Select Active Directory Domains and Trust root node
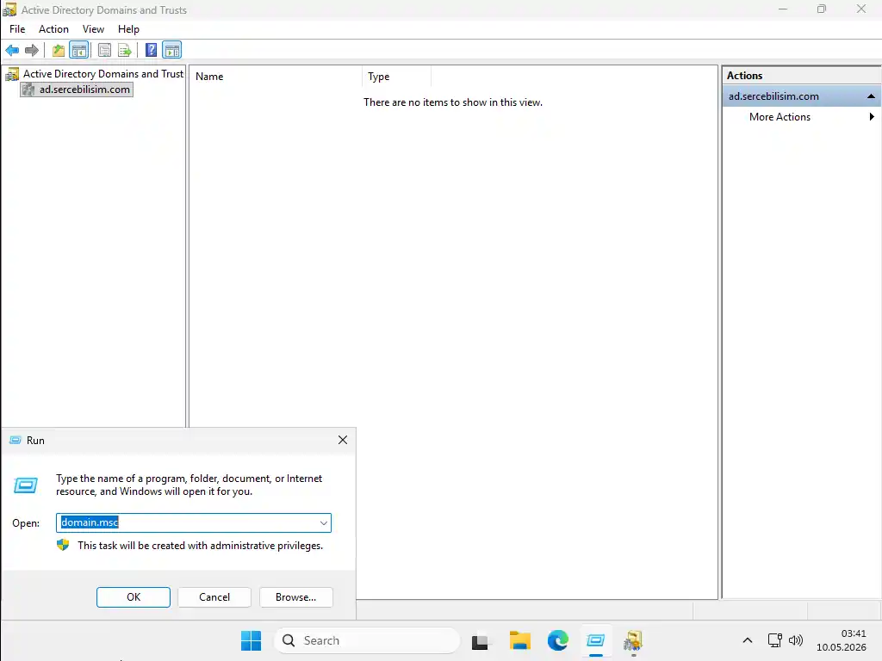 103,74
